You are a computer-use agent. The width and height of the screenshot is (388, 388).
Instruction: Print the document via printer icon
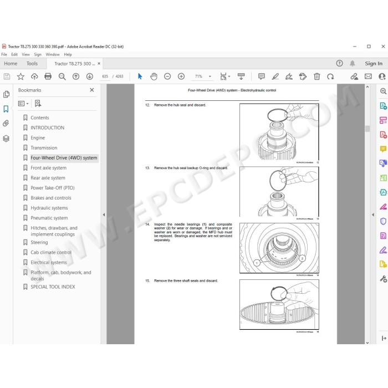(x=48, y=76)
